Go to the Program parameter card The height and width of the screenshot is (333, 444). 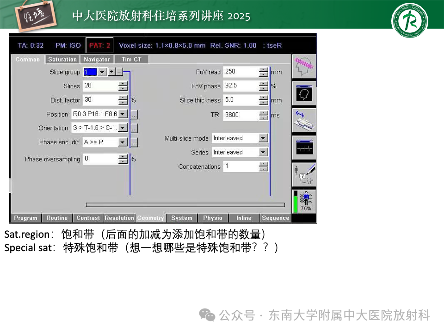[x=26, y=218]
